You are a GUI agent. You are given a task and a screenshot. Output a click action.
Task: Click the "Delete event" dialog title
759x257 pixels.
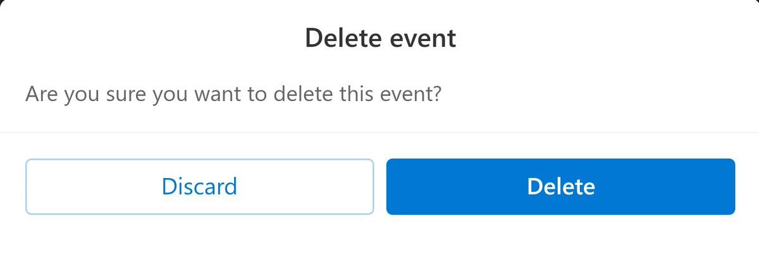point(380,39)
